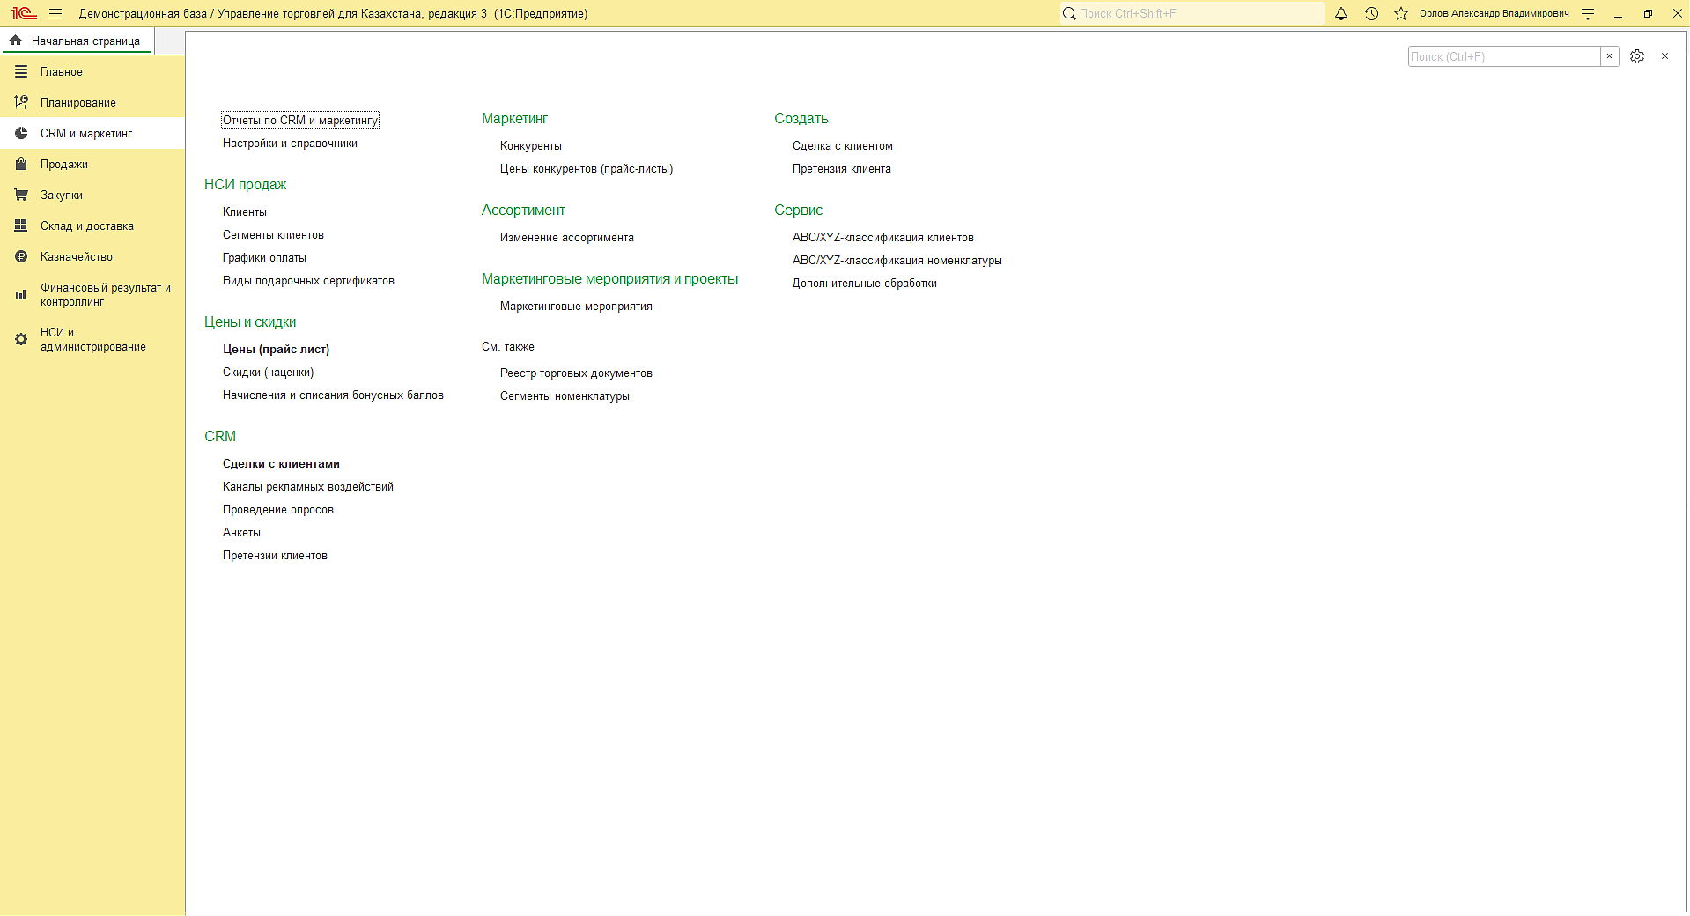Screen dimensions: 1690x916
Task: Open Маркетинговые мероприятия link
Action: point(576,306)
